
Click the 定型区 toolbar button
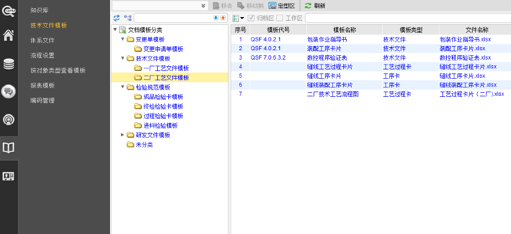tap(281, 6)
